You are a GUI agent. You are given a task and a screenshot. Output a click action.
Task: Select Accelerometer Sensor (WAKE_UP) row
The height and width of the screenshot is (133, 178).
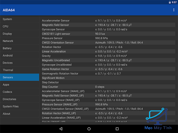click(108, 91)
